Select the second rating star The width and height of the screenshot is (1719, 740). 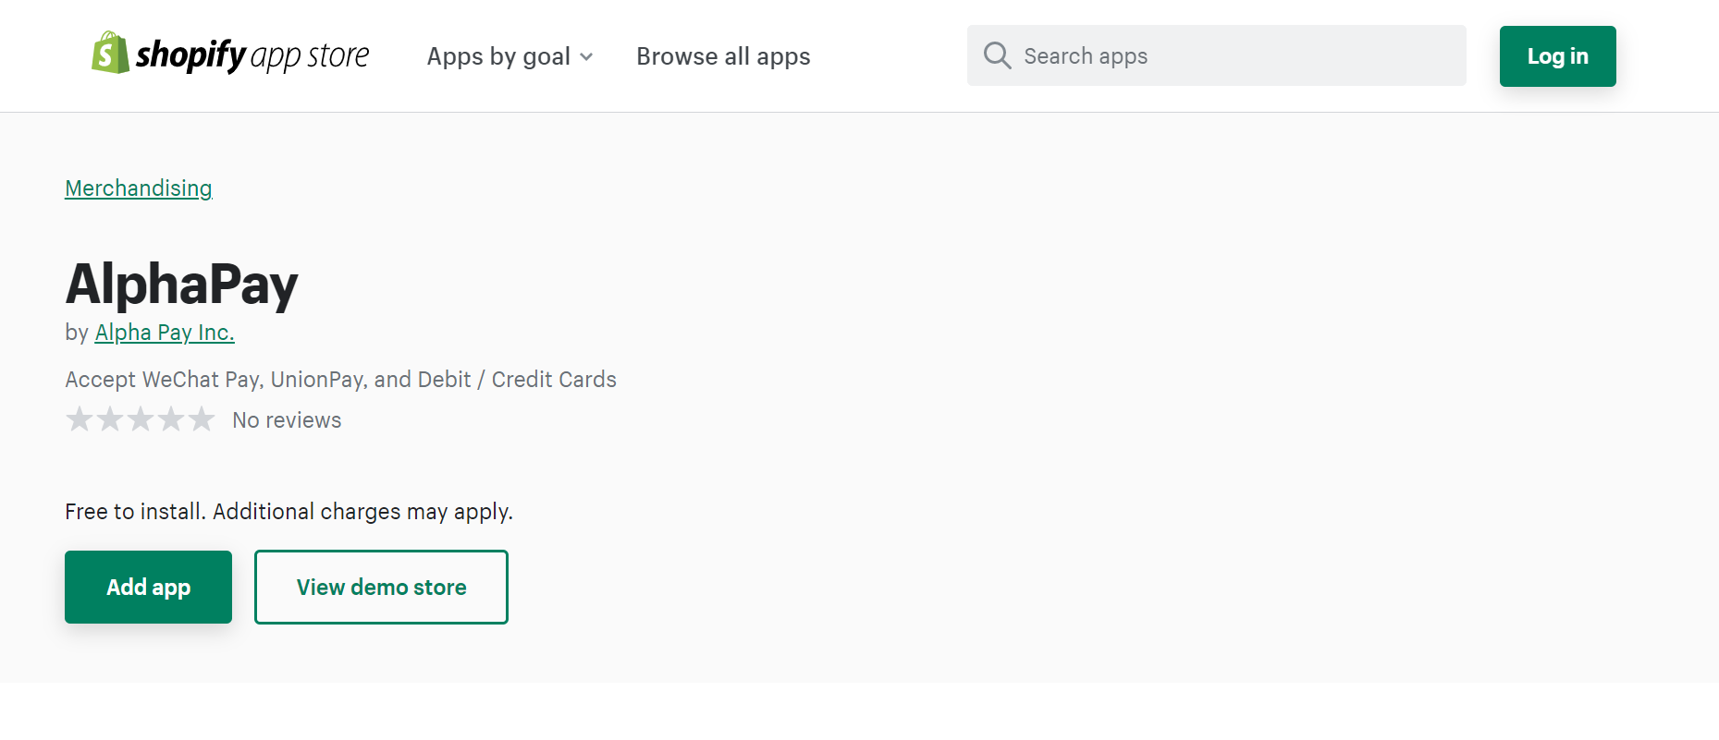pyautogui.click(x=110, y=419)
